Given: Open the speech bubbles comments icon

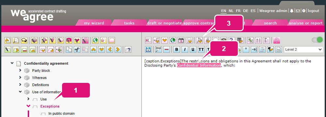Looking at the screenshot, I should [x=24, y=40].
